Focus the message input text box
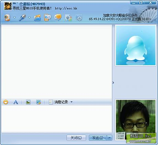Viewport: 158px width, 145px height. 57,119
